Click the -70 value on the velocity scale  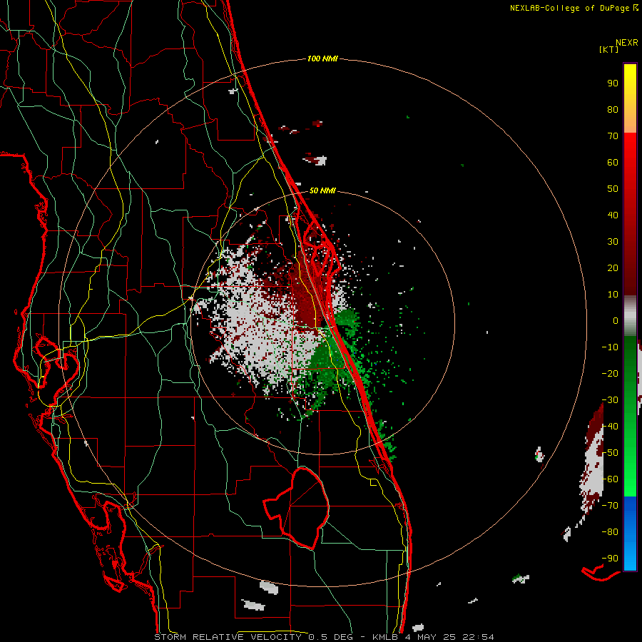coord(610,506)
